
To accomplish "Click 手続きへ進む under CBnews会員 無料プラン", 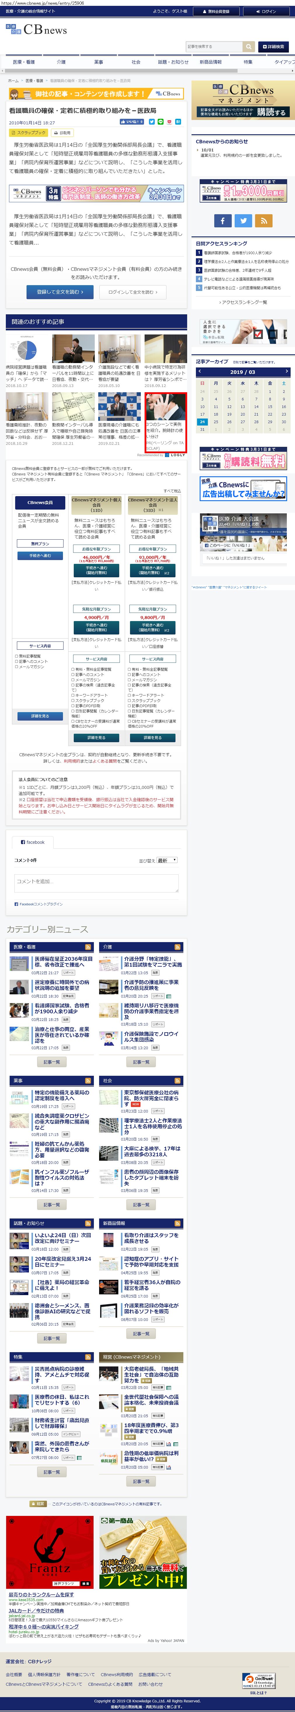I will click(40, 556).
